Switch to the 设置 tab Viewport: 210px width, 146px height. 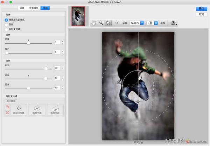(22, 7)
